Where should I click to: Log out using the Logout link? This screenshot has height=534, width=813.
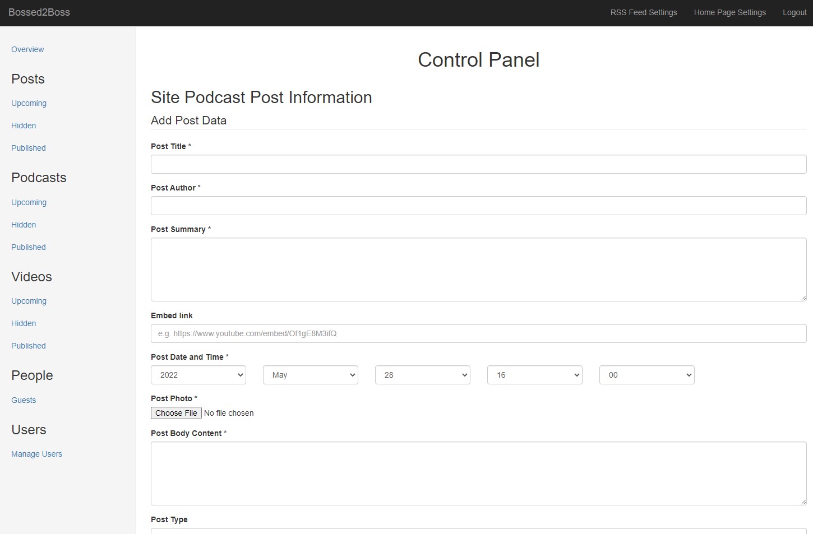click(794, 12)
